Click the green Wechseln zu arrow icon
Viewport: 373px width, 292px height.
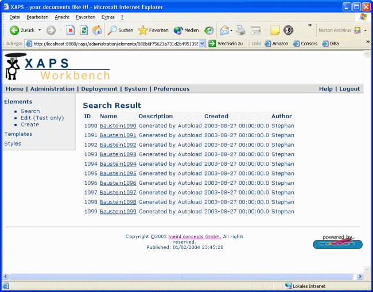(212, 44)
